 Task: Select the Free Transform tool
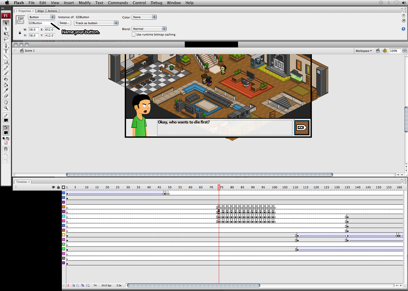pyautogui.click(x=6, y=34)
